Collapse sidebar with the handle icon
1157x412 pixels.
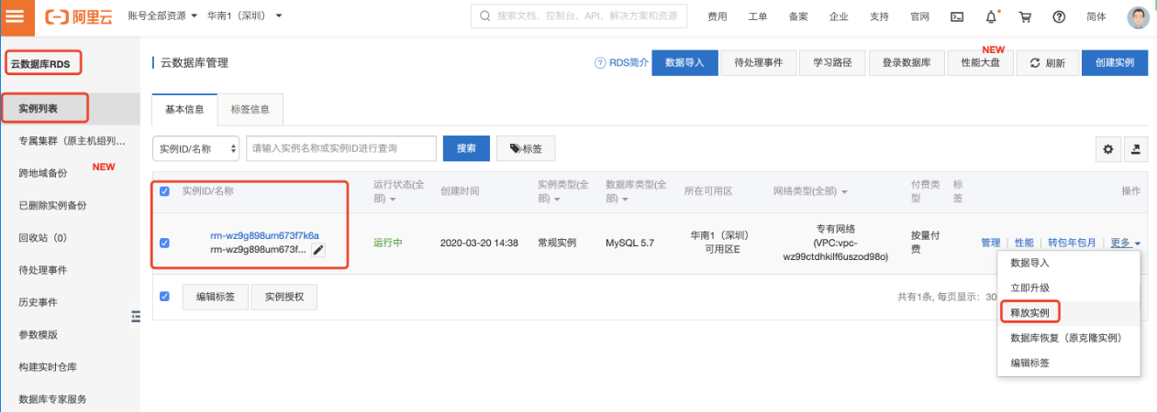point(136,316)
